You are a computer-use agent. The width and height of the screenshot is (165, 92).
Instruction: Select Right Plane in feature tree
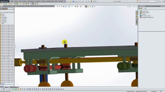[4, 22]
